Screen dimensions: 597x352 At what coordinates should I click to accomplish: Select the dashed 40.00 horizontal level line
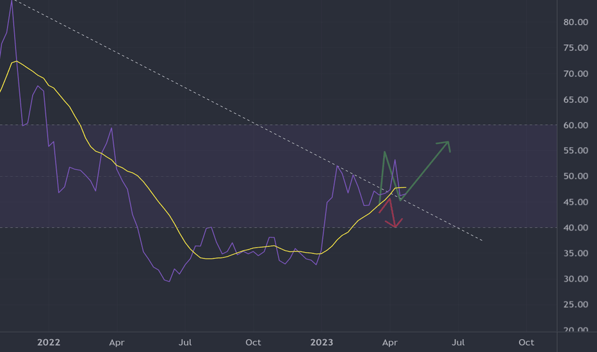278,228
